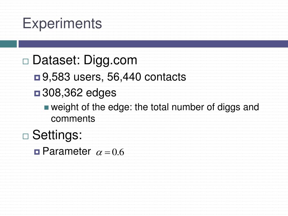Click the Dataset: Digg.com heading text
Image resolution: width=288 pixels, height=216 pixels.
[85, 60]
